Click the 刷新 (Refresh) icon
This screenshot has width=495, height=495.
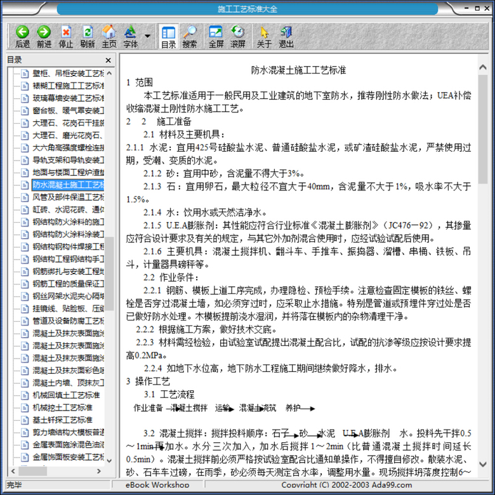tap(88, 37)
